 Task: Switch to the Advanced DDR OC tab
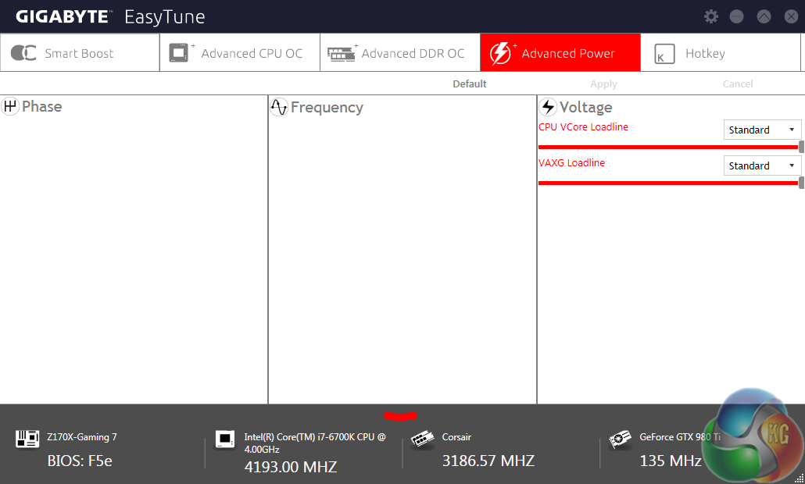400,53
